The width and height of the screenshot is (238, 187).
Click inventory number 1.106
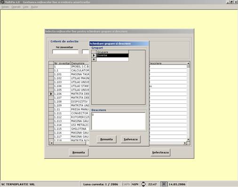62,94
